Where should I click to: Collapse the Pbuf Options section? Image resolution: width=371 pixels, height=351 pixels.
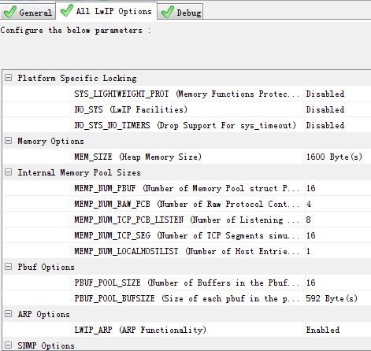pyautogui.click(x=9, y=267)
